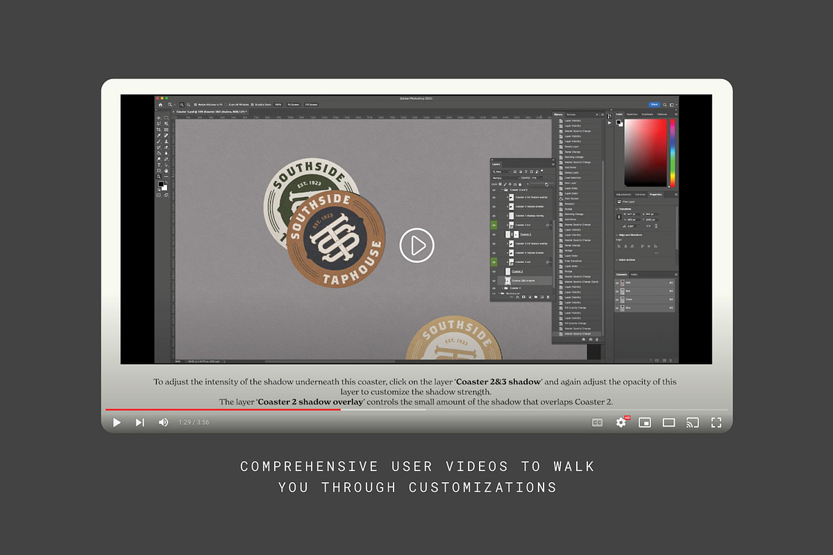Select the Type tool in Photoshop toolbar
Viewport: 833px width, 555px height.
tap(159, 165)
